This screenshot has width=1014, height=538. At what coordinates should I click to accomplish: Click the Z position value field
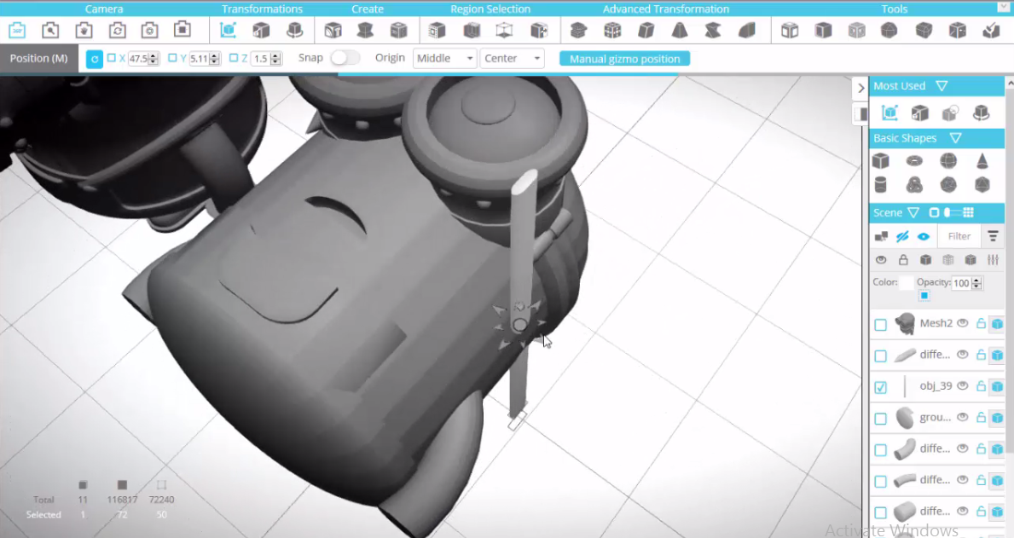(261, 59)
